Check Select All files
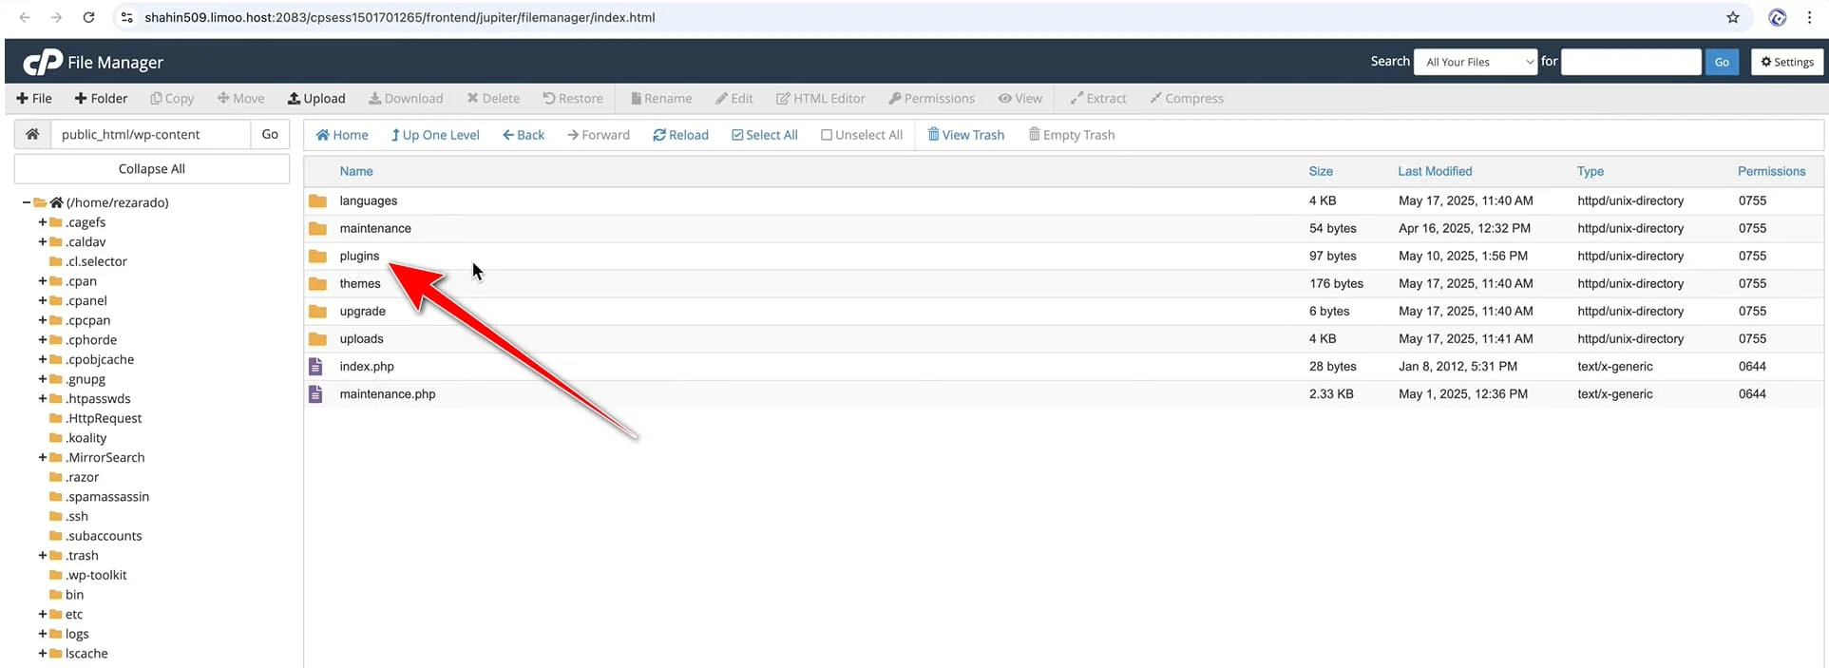1829x668 pixels. coord(764,135)
